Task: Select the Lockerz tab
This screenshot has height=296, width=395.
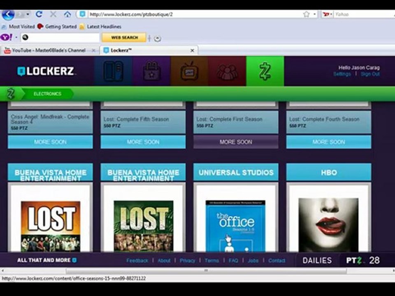Action: 149,50
